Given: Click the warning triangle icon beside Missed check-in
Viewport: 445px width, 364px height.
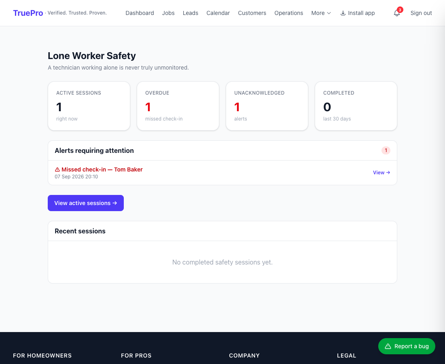Looking at the screenshot, I should click(57, 169).
